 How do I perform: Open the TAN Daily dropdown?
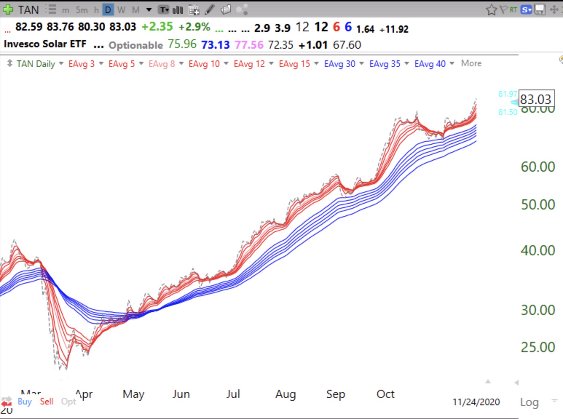point(61,63)
